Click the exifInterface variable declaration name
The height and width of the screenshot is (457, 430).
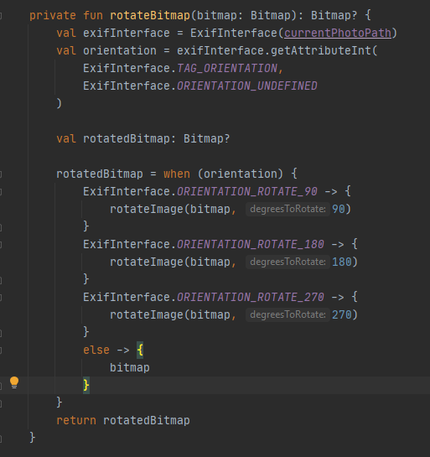(127, 34)
